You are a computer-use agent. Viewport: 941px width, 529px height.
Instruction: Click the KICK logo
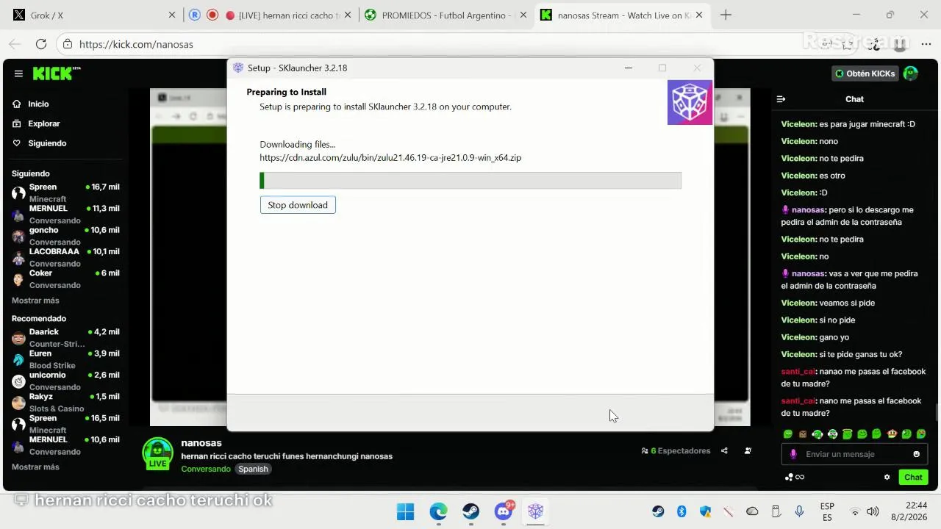point(57,73)
